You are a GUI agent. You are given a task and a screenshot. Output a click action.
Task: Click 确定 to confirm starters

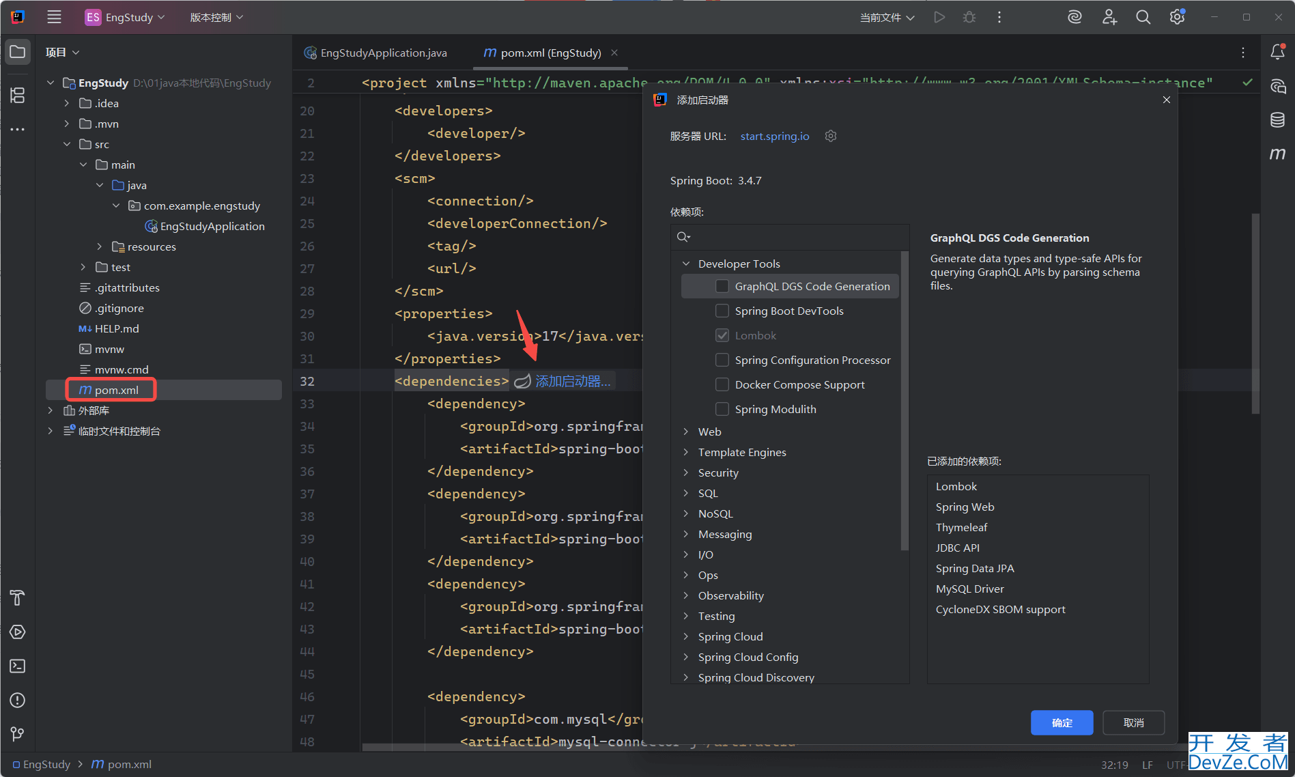[x=1062, y=722]
